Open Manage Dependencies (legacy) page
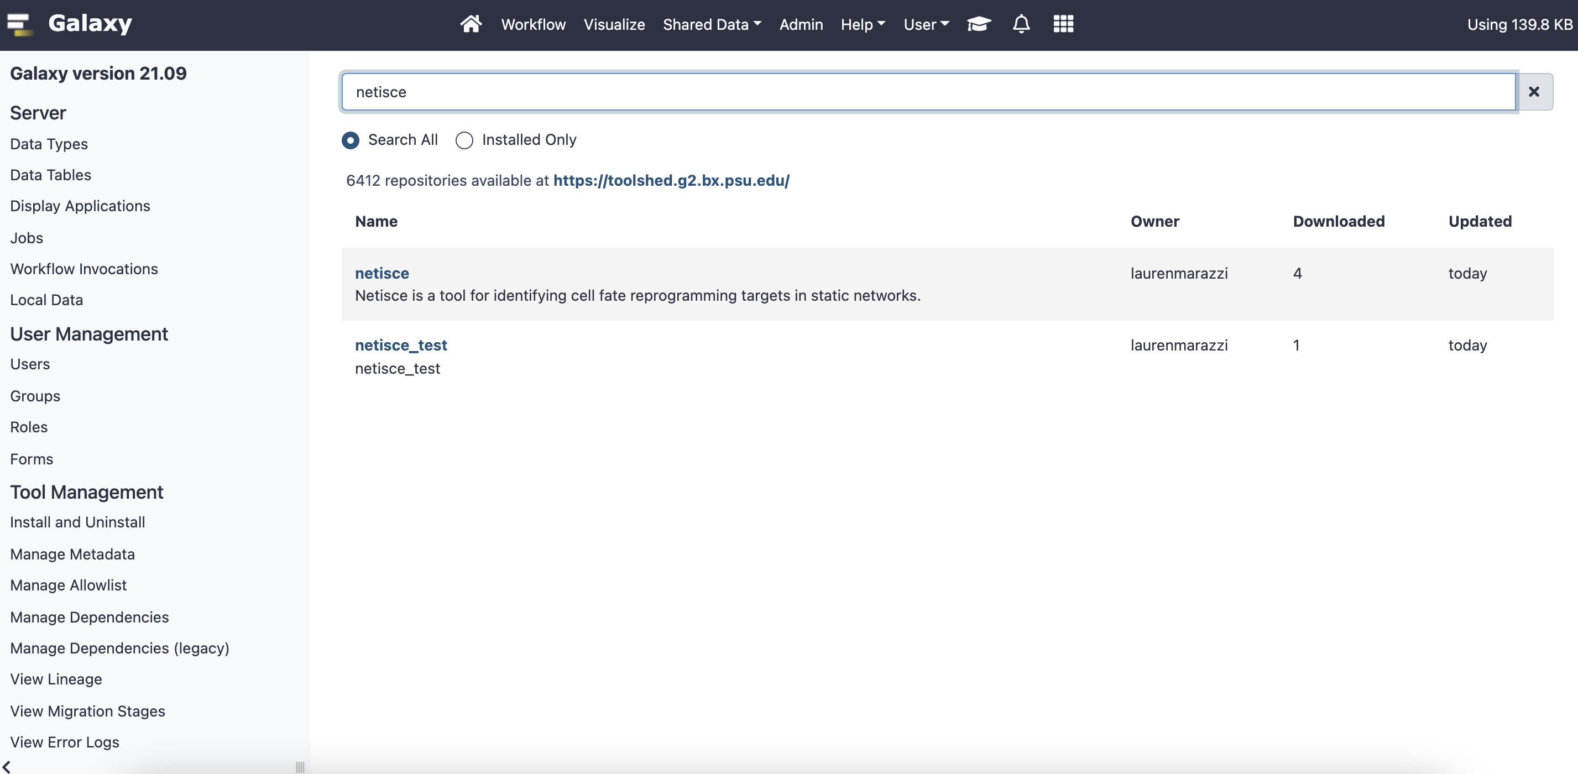This screenshot has height=774, width=1578. click(119, 649)
